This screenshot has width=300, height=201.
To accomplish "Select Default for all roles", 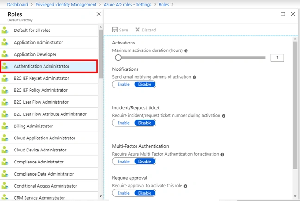I will 49,30.
